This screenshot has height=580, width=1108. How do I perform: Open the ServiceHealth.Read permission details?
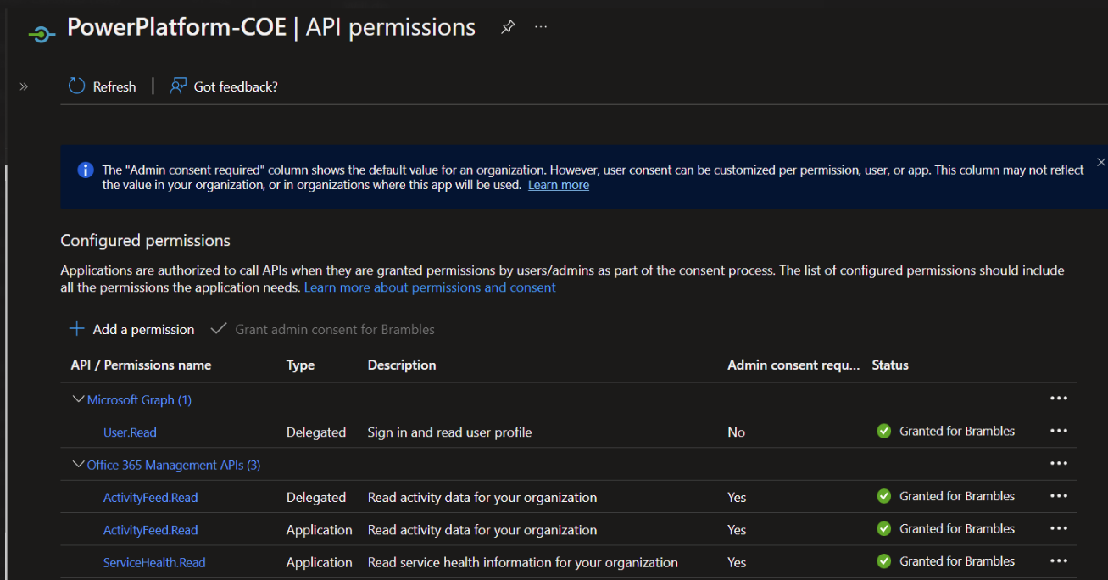[154, 562]
